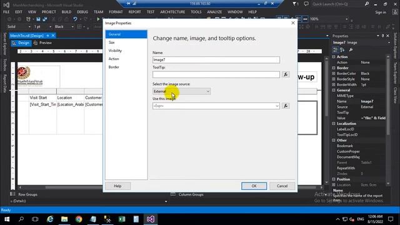Click Cancel in Image Properties dialog
The width and height of the screenshot is (400, 225).
[x=282, y=186]
